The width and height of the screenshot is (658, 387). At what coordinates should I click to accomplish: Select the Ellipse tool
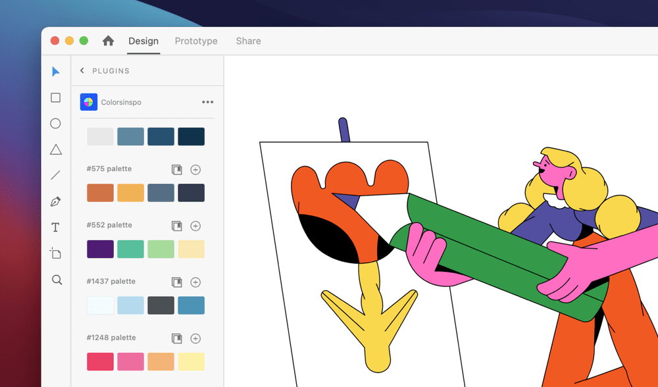pyautogui.click(x=55, y=123)
